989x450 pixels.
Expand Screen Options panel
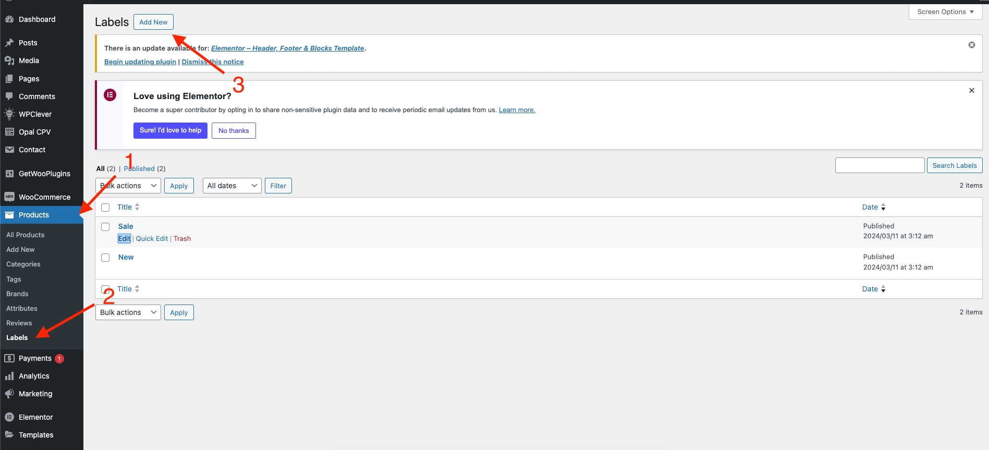(x=945, y=12)
